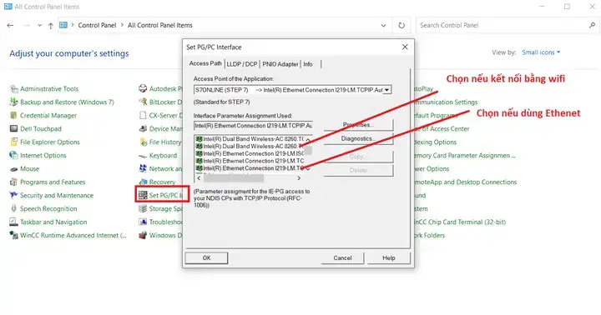
Task: Click the Autodesk icon
Action: [x=143, y=89]
